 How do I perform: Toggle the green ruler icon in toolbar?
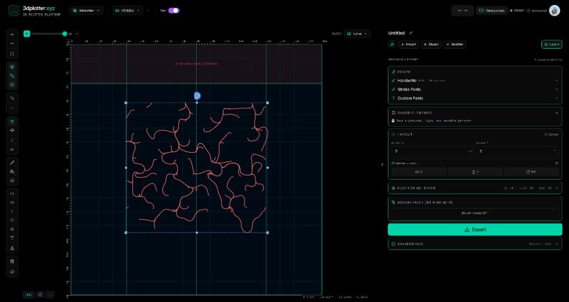click(x=12, y=75)
